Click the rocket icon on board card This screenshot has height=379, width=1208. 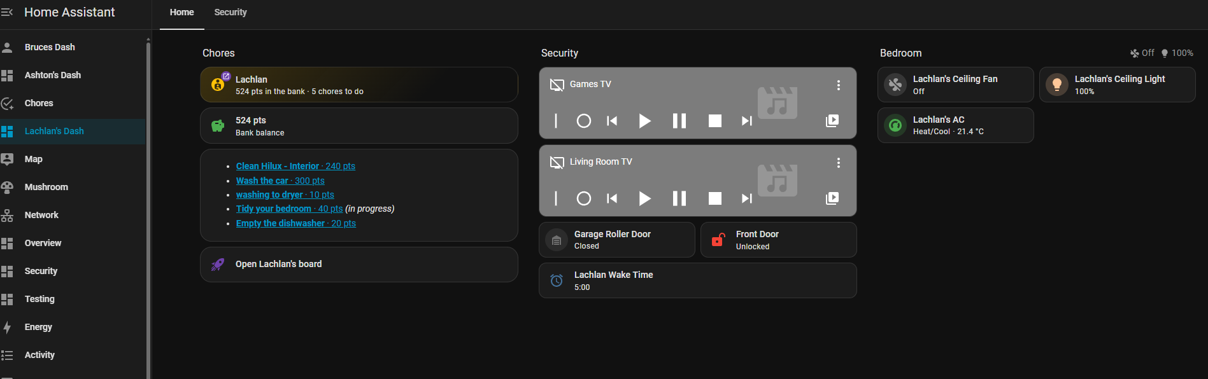pos(218,265)
